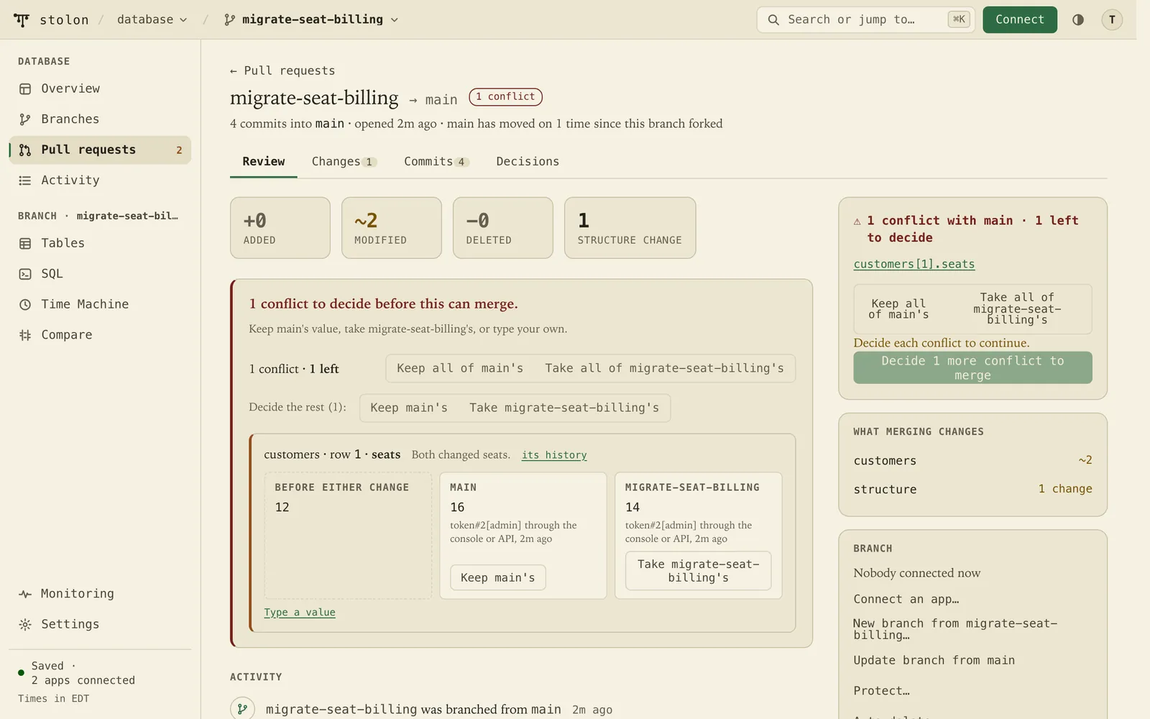The image size is (1150, 719).
Task: Open Tables via its grid icon
Action: (25, 243)
